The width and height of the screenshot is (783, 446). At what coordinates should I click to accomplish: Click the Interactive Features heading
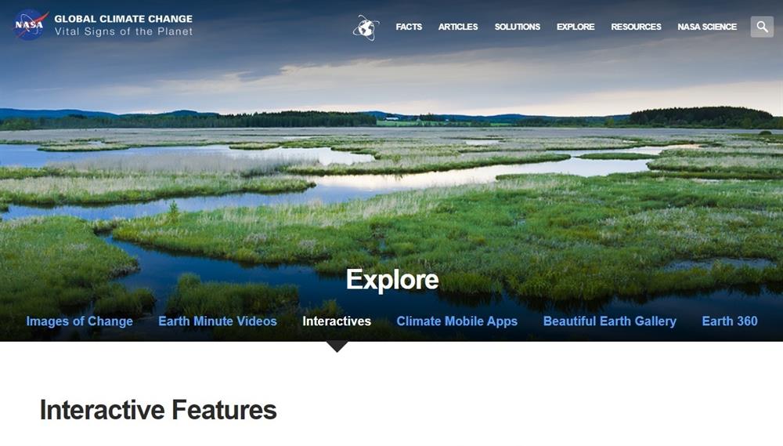click(x=158, y=410)
